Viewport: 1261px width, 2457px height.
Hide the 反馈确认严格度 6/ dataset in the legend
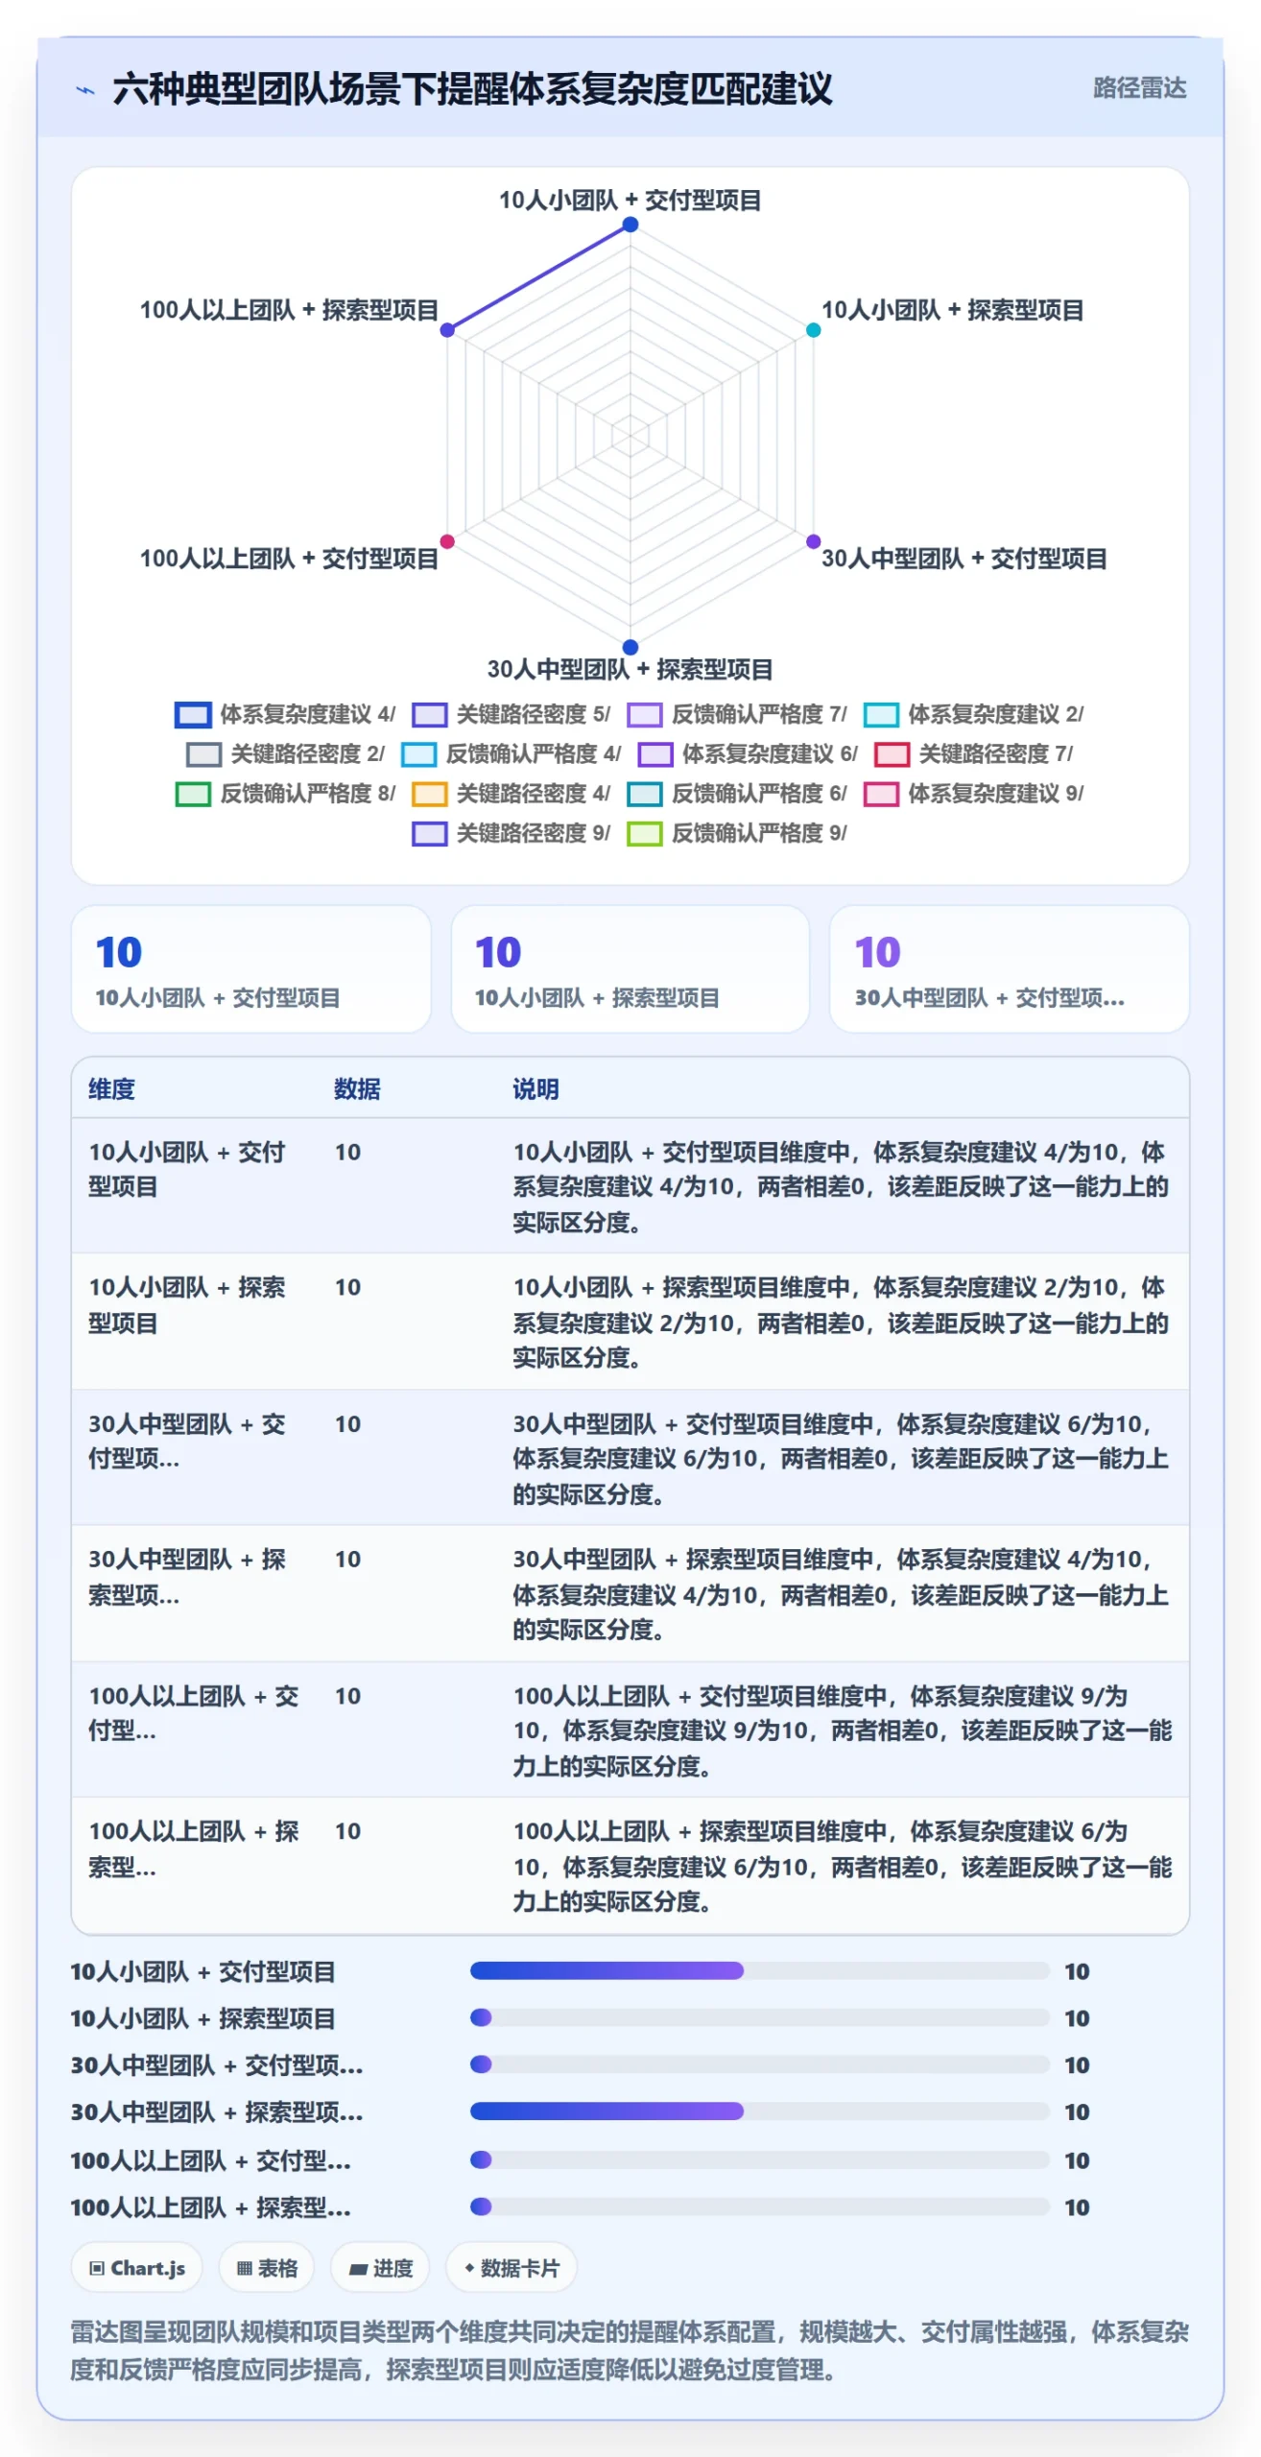pos(737,793)
